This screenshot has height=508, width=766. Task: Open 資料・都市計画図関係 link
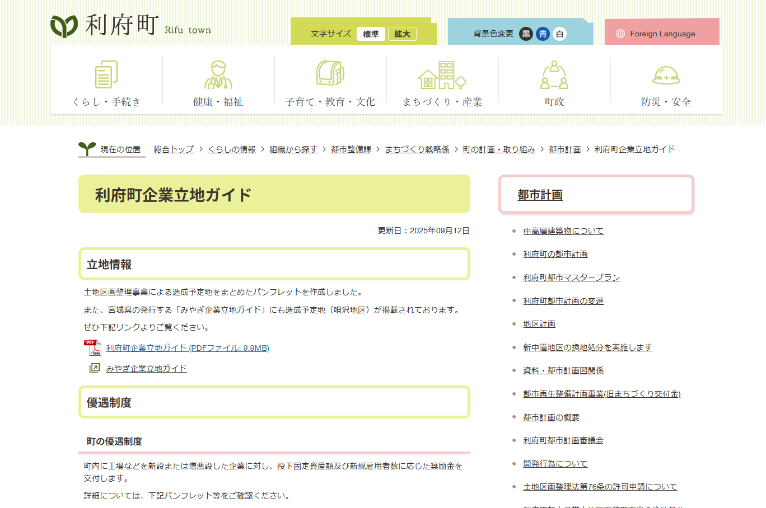[x=563, y=370]
